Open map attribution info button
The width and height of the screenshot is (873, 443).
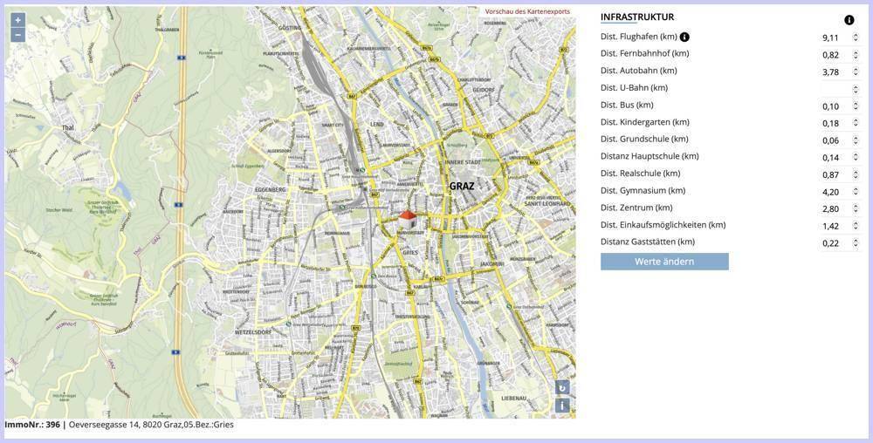(561, 406)
